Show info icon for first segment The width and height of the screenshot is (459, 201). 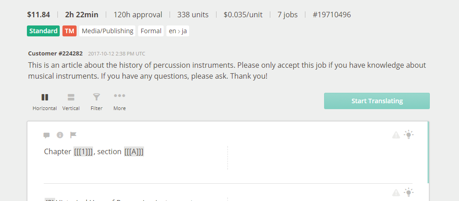click(x=60, y=135)
